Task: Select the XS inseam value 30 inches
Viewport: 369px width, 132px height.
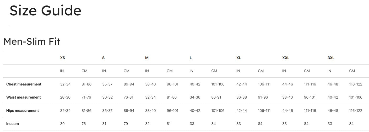Action: (x=62, y=124)
